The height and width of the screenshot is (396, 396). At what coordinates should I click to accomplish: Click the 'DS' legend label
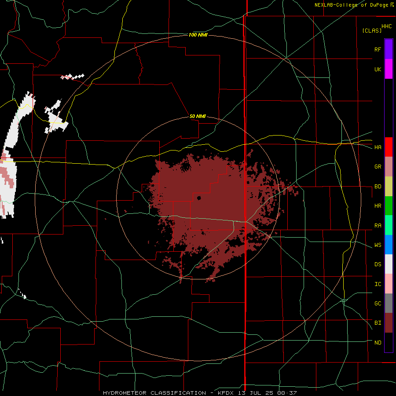[x=378, y=264]
